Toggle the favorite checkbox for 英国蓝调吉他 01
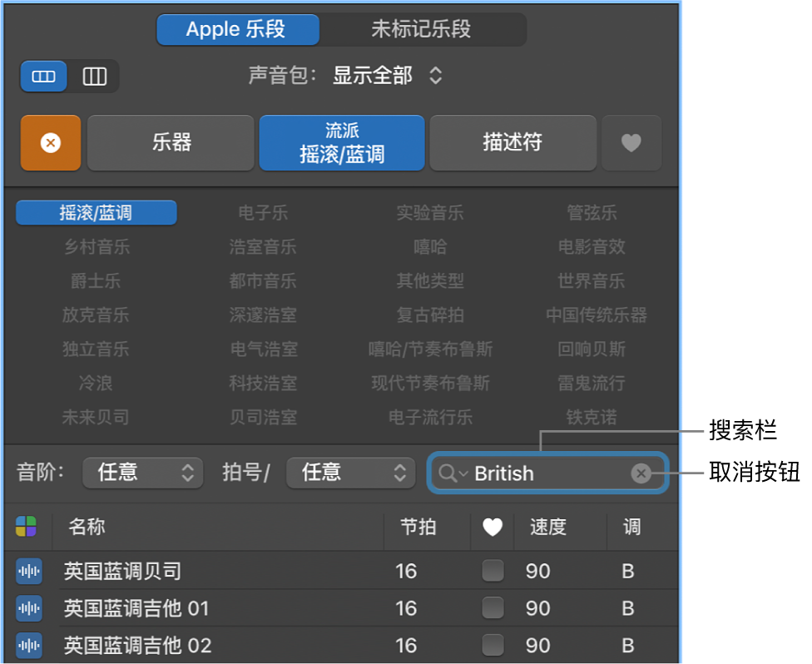Screen dimensions: 812x664 493,609
